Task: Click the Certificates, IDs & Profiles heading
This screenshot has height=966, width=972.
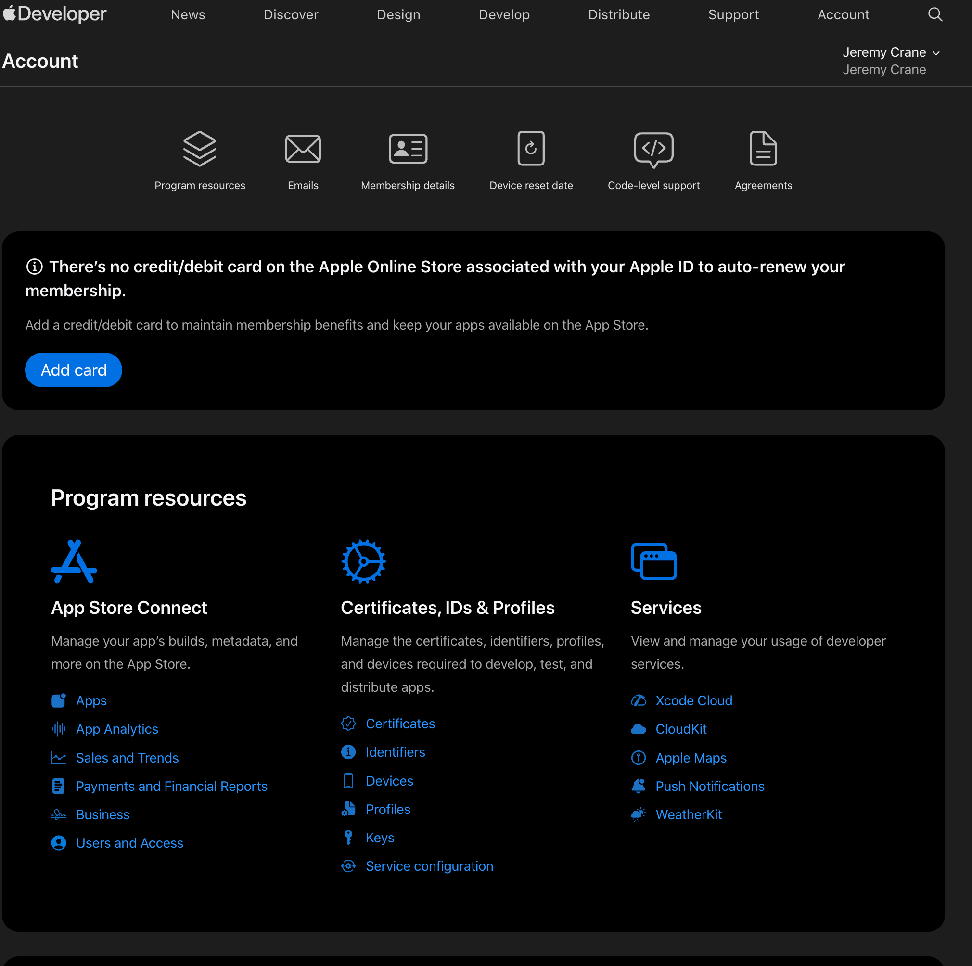Action: coord(447,608)
